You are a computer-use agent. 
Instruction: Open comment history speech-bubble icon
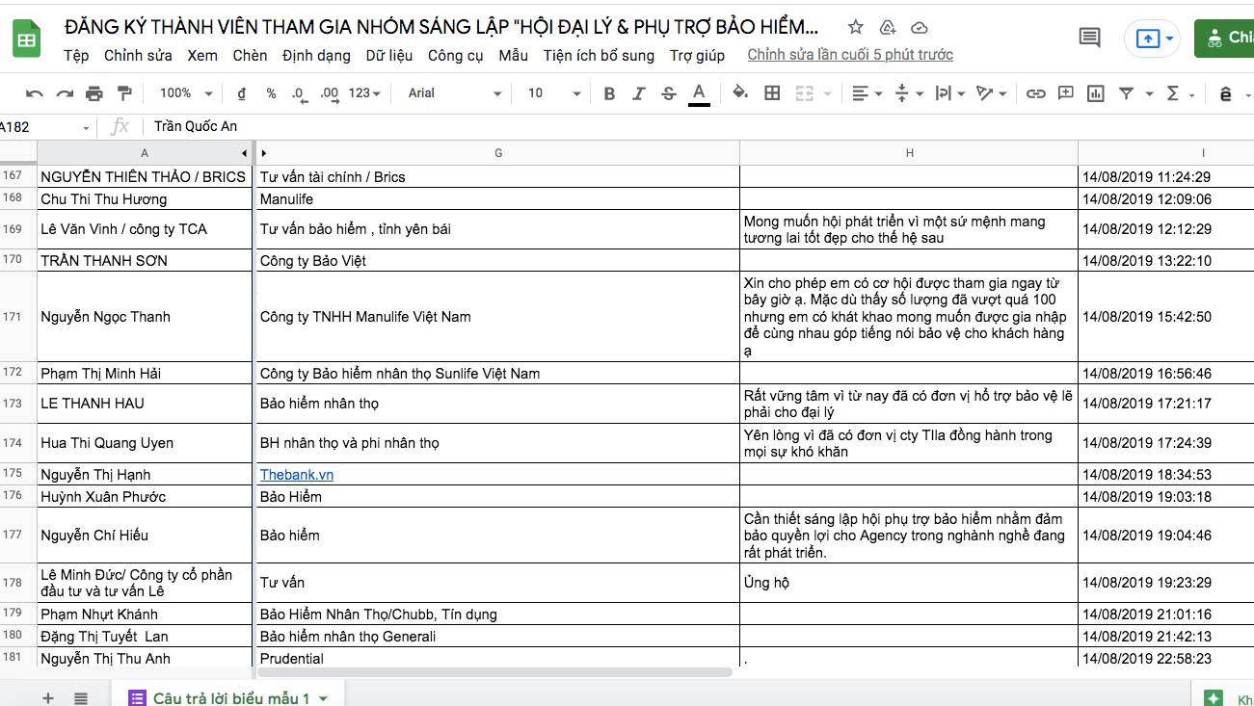(x=1089, y=38)
